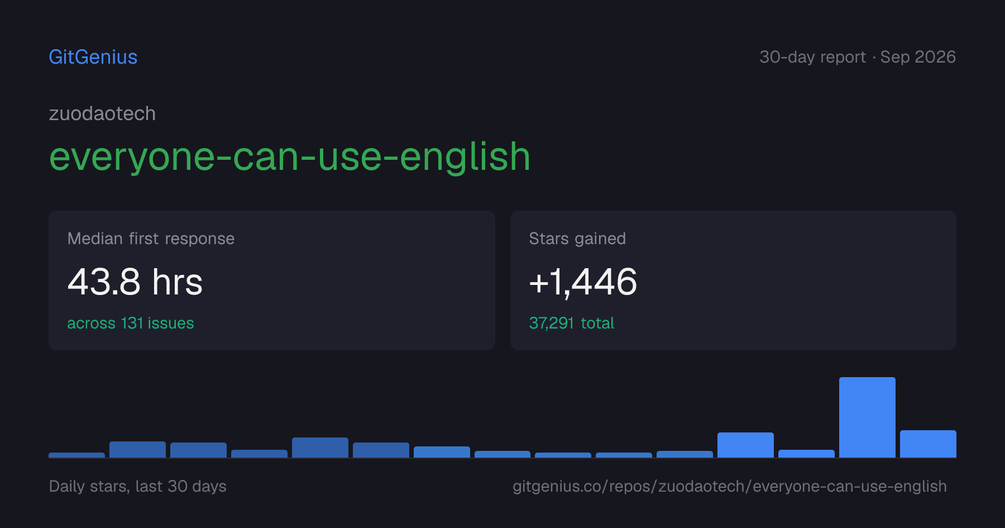Open the everyone-can-use-english repo title

[x=290, y=157]
